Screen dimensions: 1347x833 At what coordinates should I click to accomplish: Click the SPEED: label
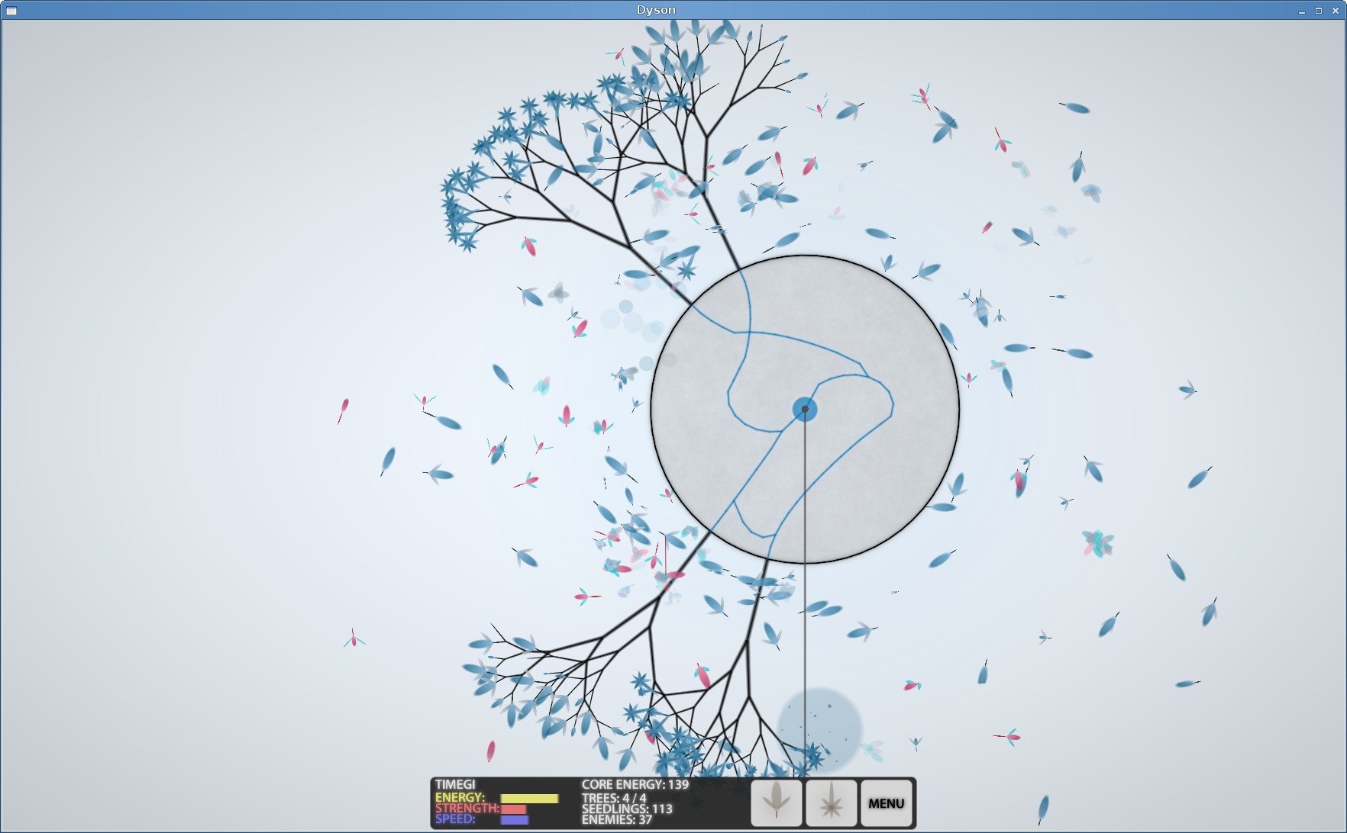click(x=455, y=819)
